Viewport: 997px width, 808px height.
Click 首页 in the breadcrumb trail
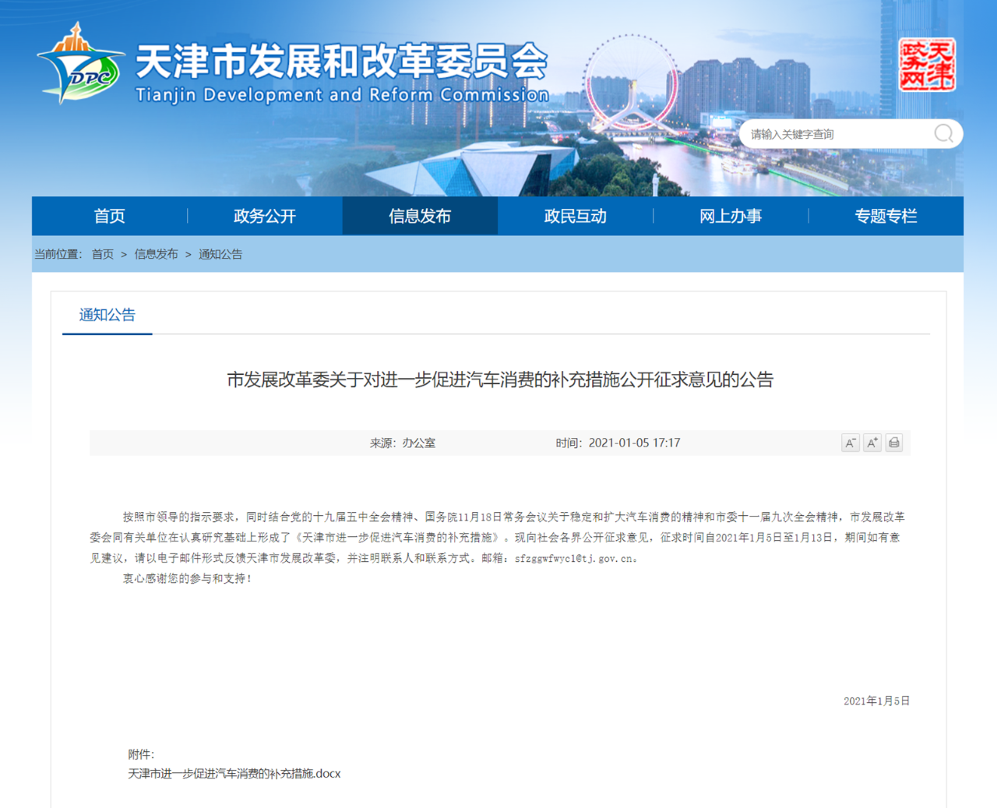tap(103, 254)
